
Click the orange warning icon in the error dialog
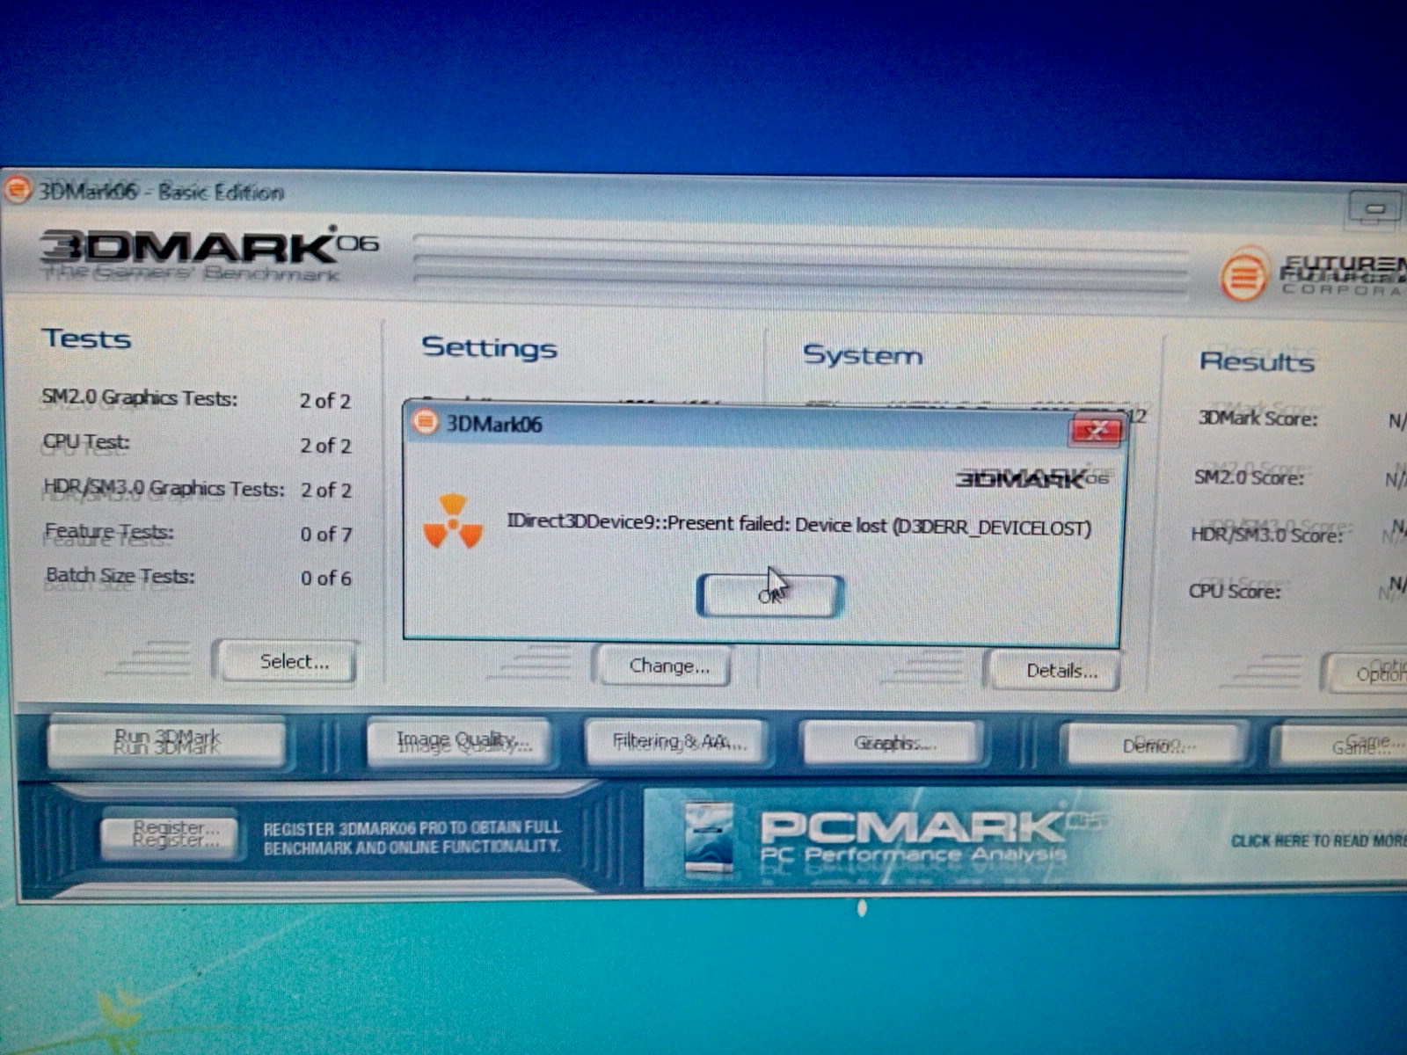point(453,521)
